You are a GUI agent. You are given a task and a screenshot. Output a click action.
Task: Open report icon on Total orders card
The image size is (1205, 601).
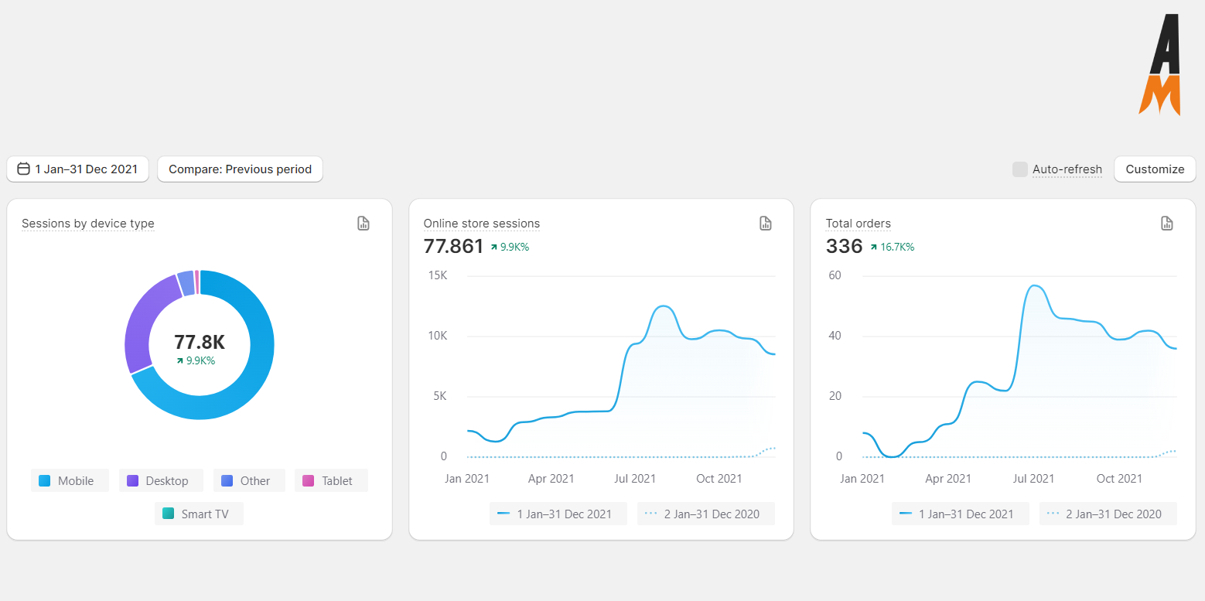(x=1167, y=224)
